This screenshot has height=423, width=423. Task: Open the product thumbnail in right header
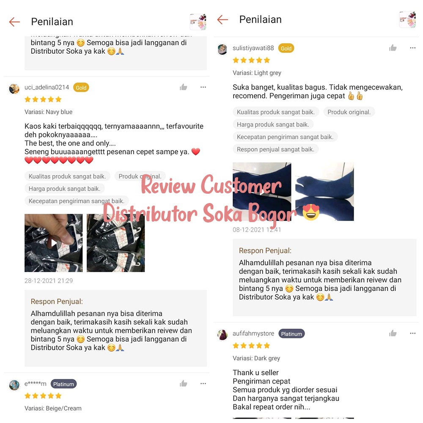tap(407, 20)
